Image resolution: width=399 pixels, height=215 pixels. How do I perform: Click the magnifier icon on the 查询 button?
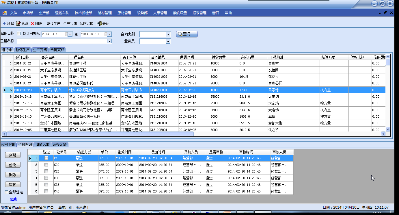point(180,34)
